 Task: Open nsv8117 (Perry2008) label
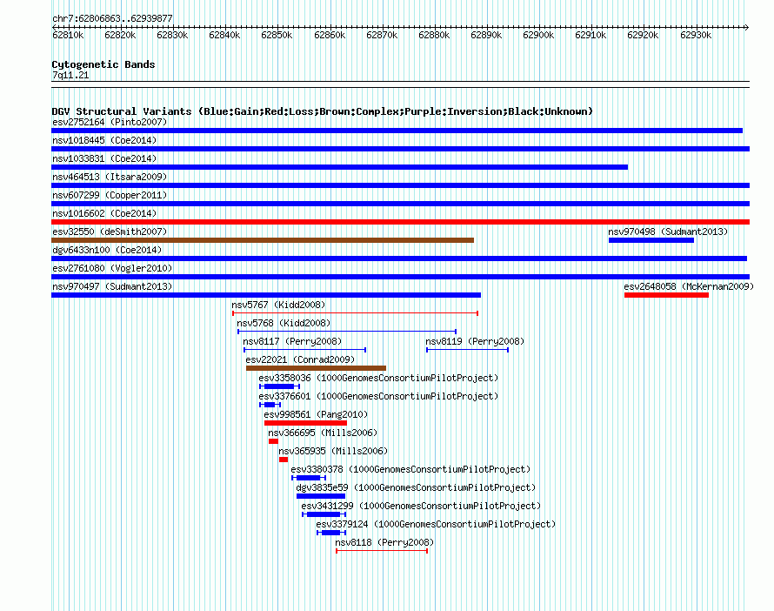(x=292, y=341)
